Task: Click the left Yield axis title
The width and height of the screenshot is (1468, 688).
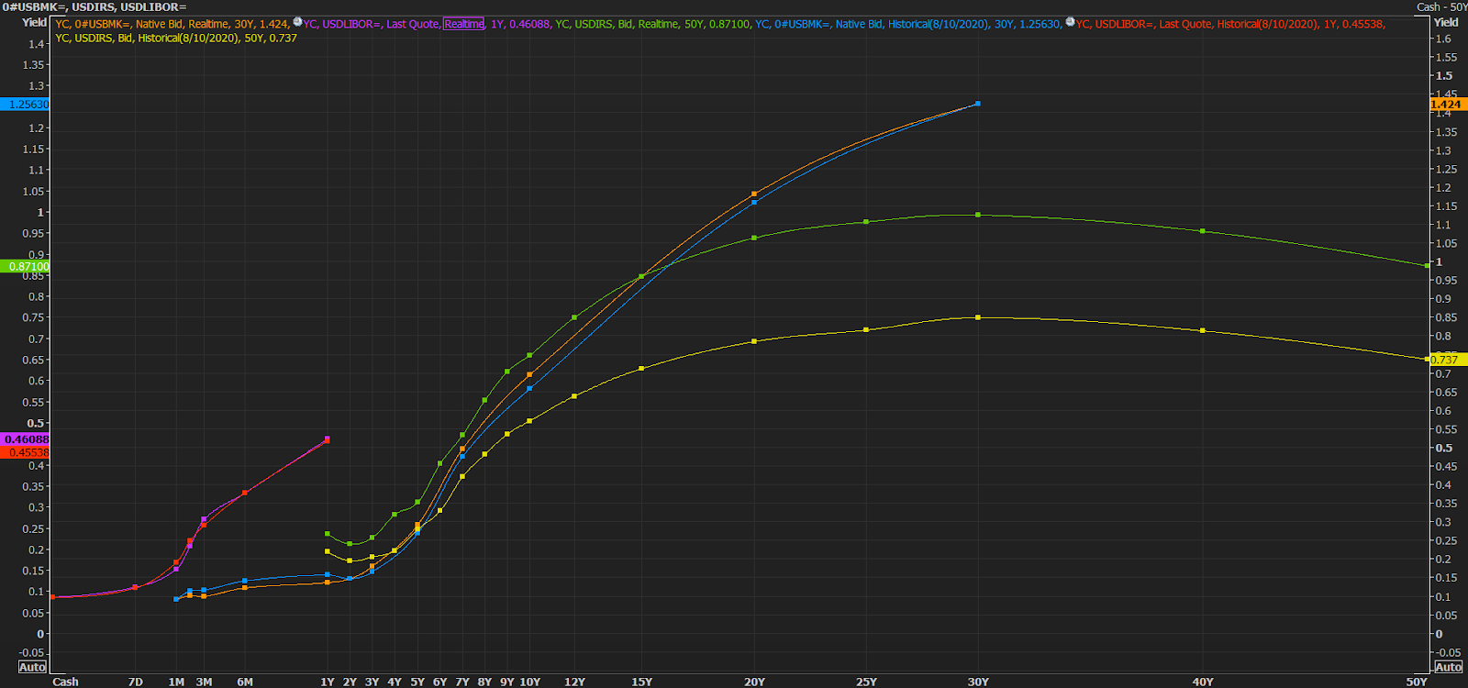Action: pos(34,22)
